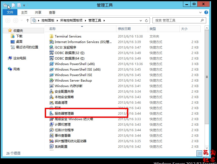The image size is (217, 164).
Task: Click the 计算机管理 icon
Action: (51, 125)
